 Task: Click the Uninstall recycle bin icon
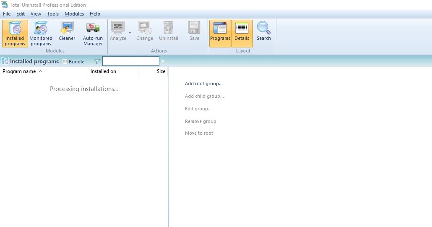point(168,28)
